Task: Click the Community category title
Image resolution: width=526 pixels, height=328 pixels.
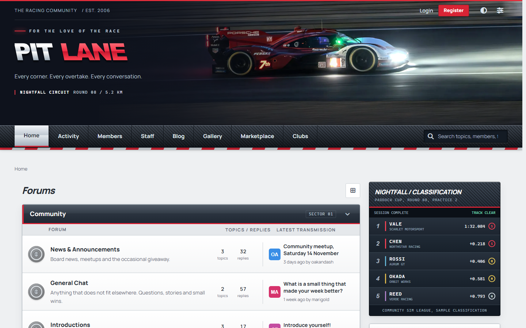Action: [x=48, y=214]
